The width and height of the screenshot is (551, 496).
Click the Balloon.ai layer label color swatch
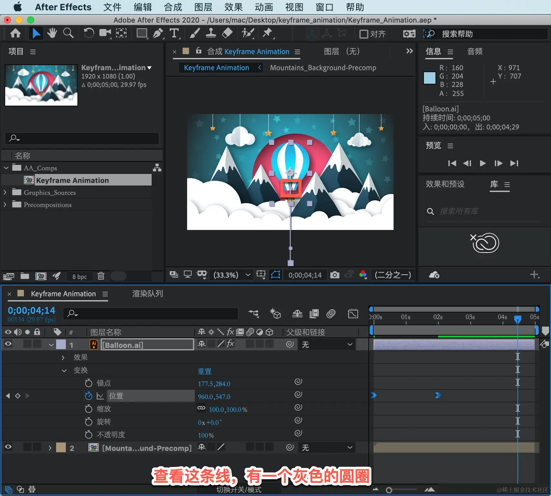tap(61, 345)
